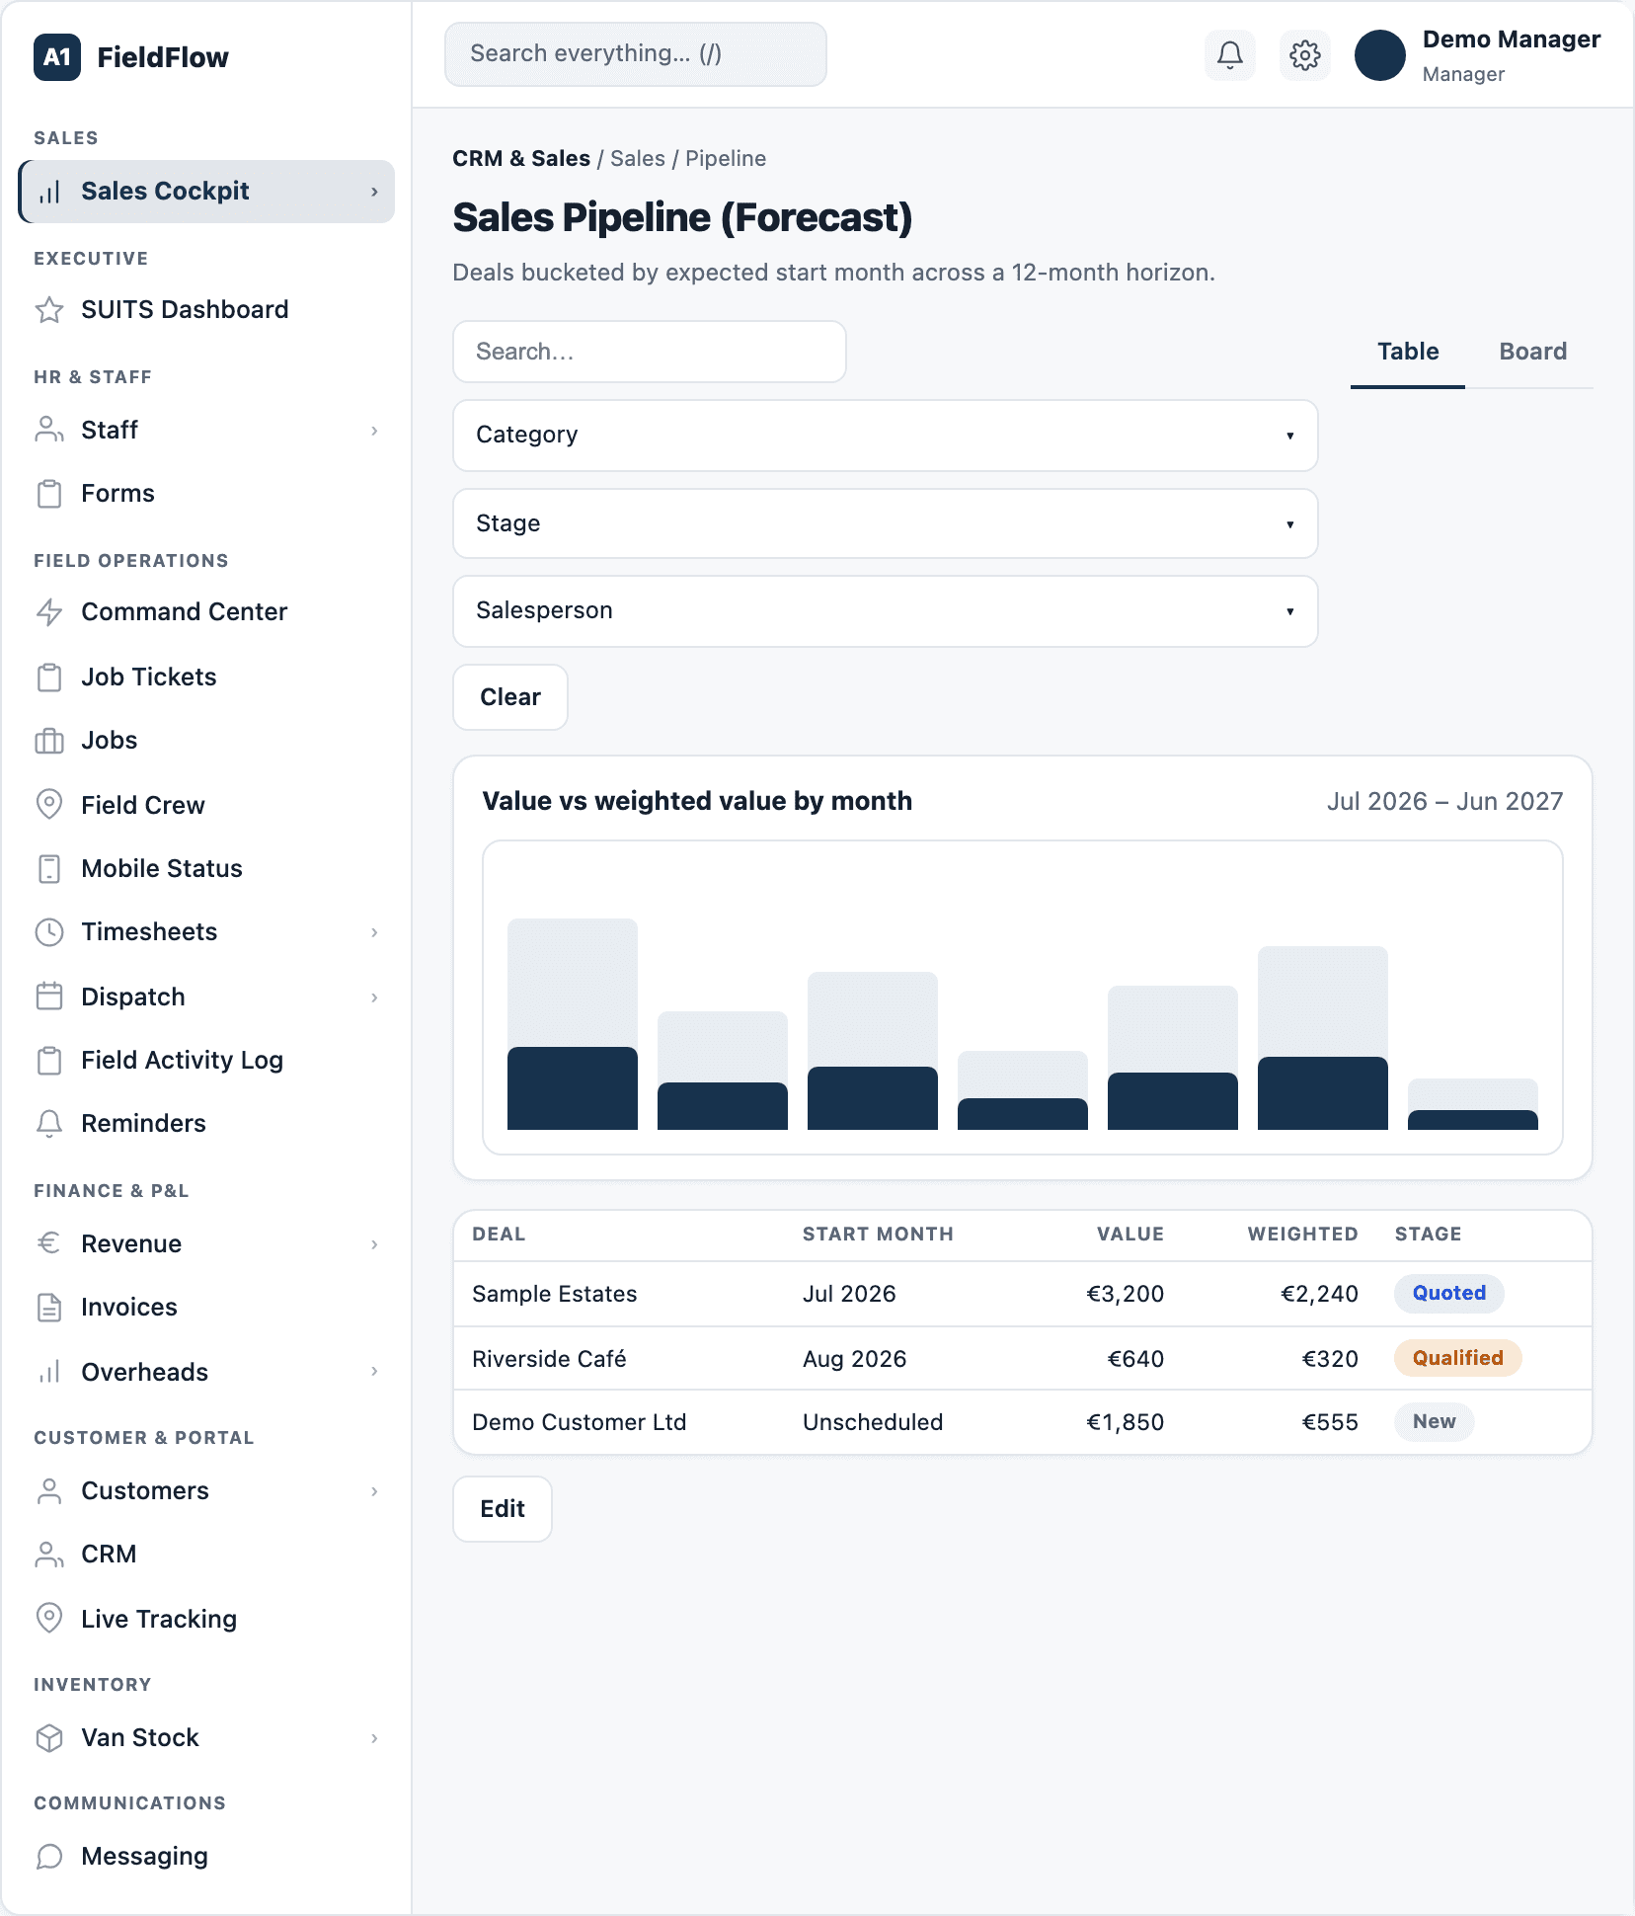Click the Demo Manager avatar circle
1635x1916 pixels.
point(1380,55)
